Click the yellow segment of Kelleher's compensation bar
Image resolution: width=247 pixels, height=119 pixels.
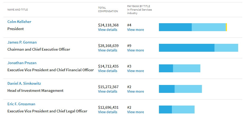[226, 27]
